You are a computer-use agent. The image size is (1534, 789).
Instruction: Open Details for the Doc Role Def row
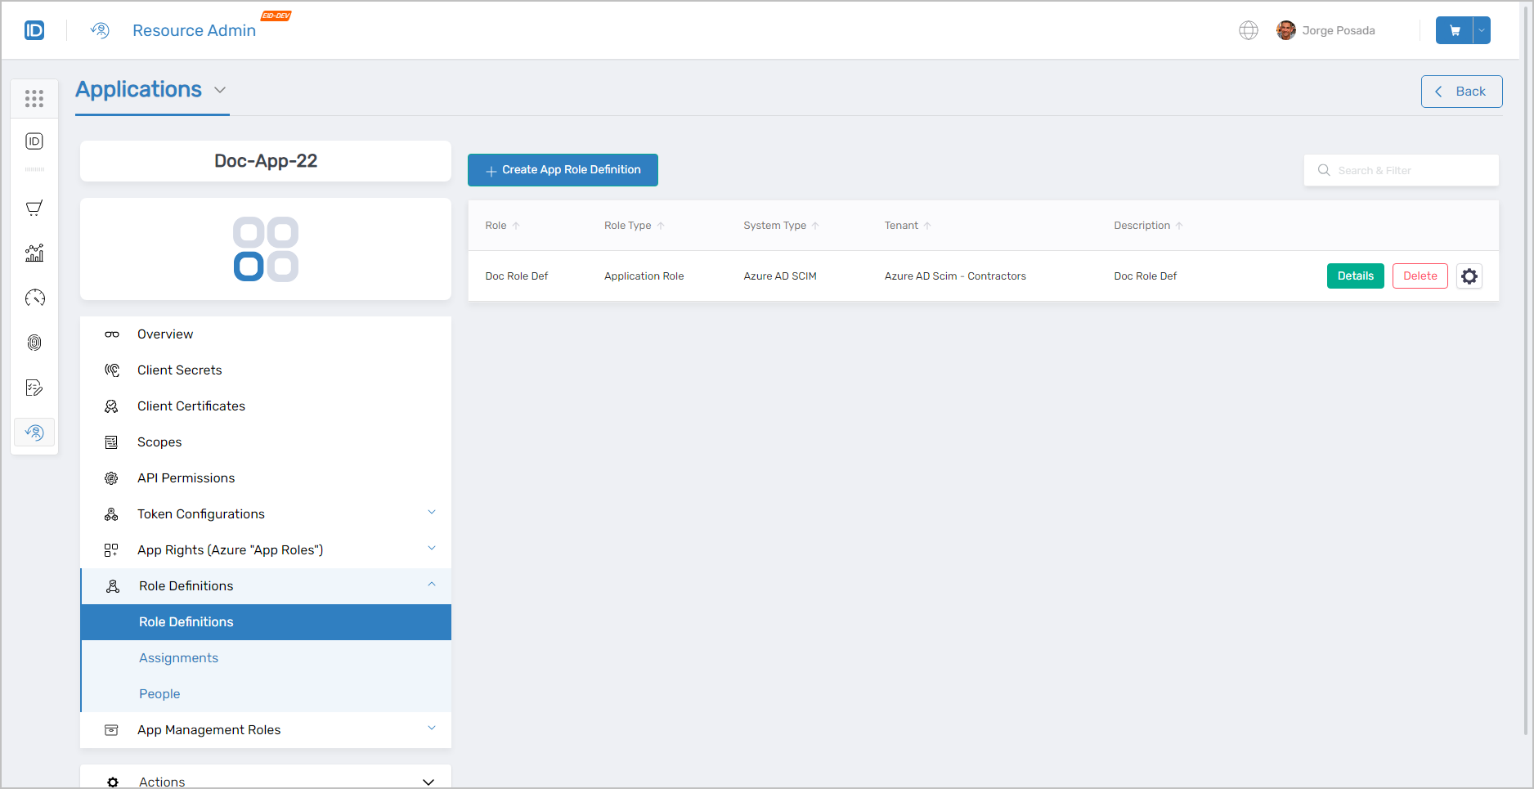coord(1355,276)
